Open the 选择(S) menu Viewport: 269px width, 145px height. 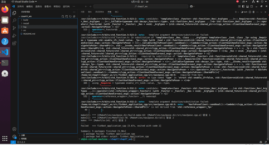pos(39,6)
